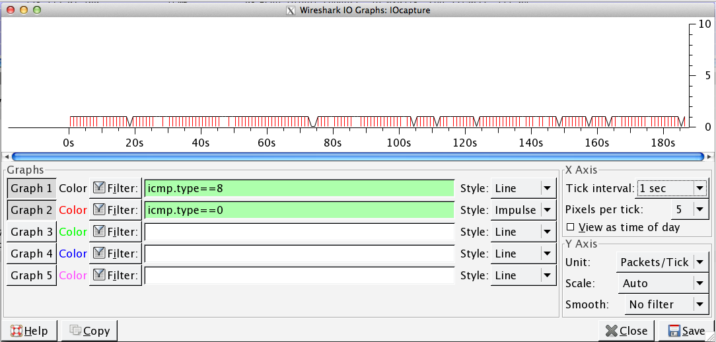The width and height of the screenshot is (716, 342).
Task: Toggle the Graph 1 button
Action: click(32, 189)
